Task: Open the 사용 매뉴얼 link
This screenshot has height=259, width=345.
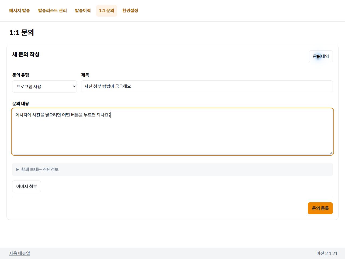Action: (20, 253)
